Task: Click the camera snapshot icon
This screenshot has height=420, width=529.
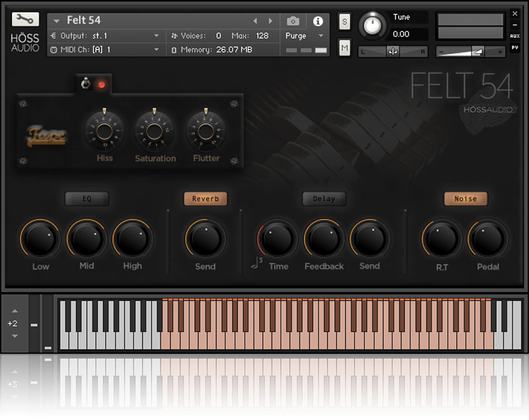Action: [293, 21]
